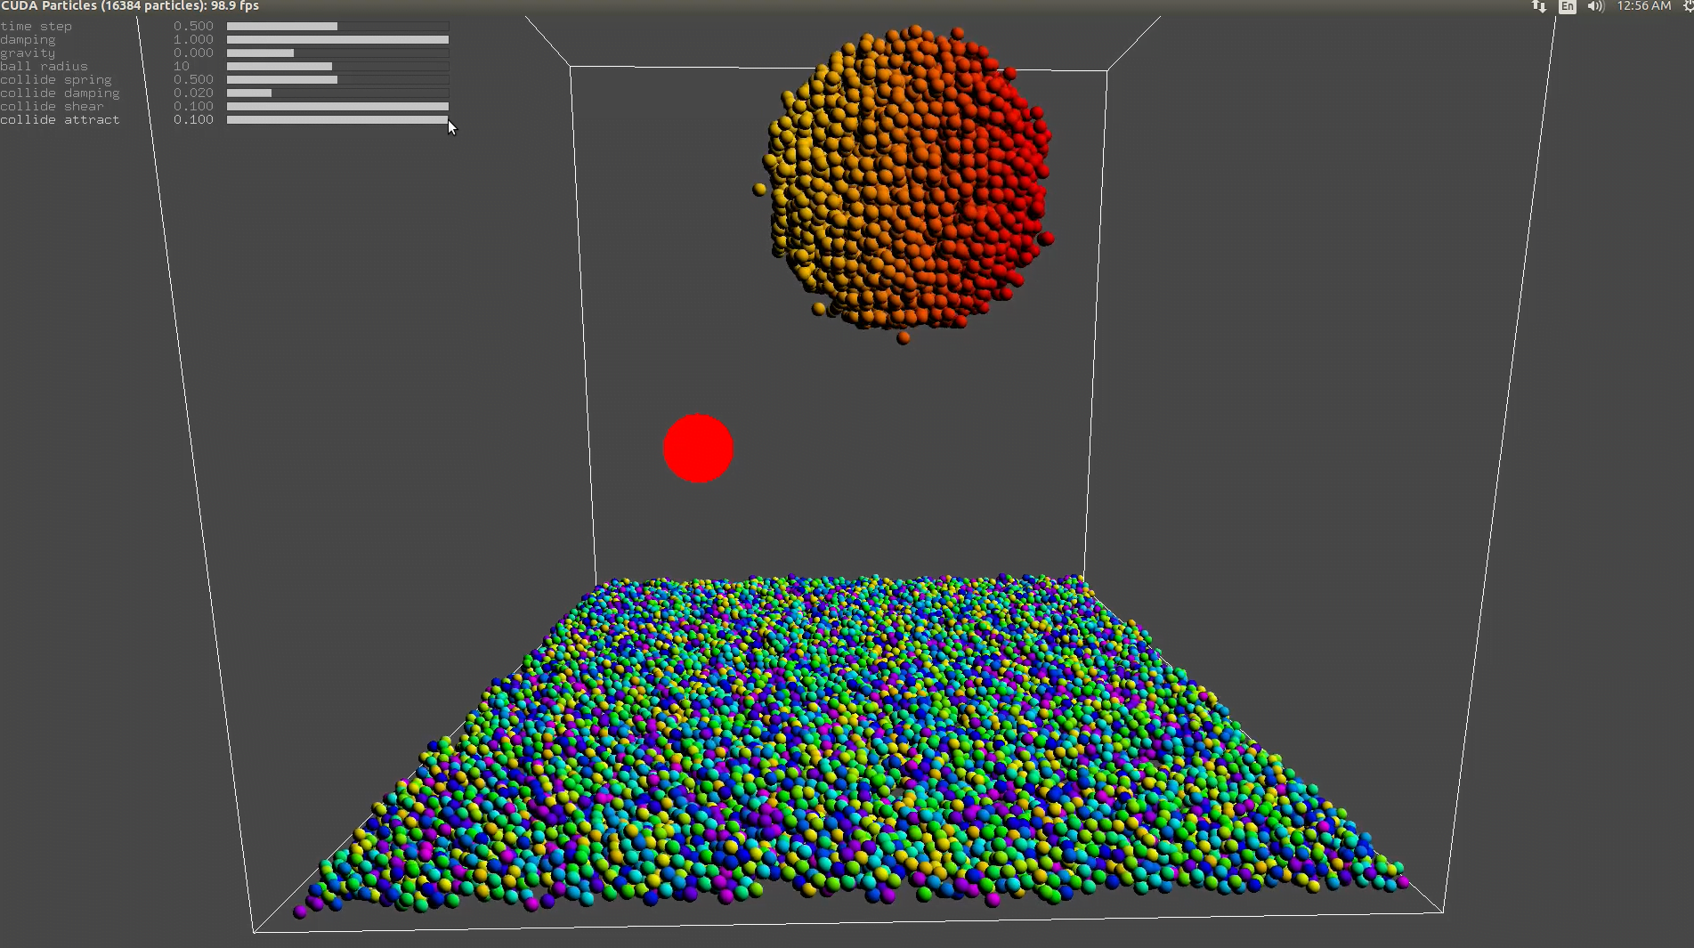Click the gravity value 0.000
This screenshot has width=1694, height=948.
193,53
